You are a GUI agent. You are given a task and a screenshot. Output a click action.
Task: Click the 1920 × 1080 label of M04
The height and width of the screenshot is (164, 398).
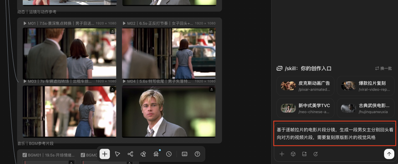click(205, 81)
